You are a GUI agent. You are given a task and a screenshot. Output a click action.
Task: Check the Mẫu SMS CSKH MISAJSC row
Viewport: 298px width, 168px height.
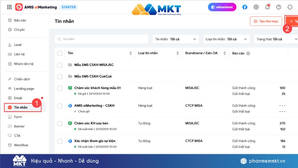tap(60, 65)
